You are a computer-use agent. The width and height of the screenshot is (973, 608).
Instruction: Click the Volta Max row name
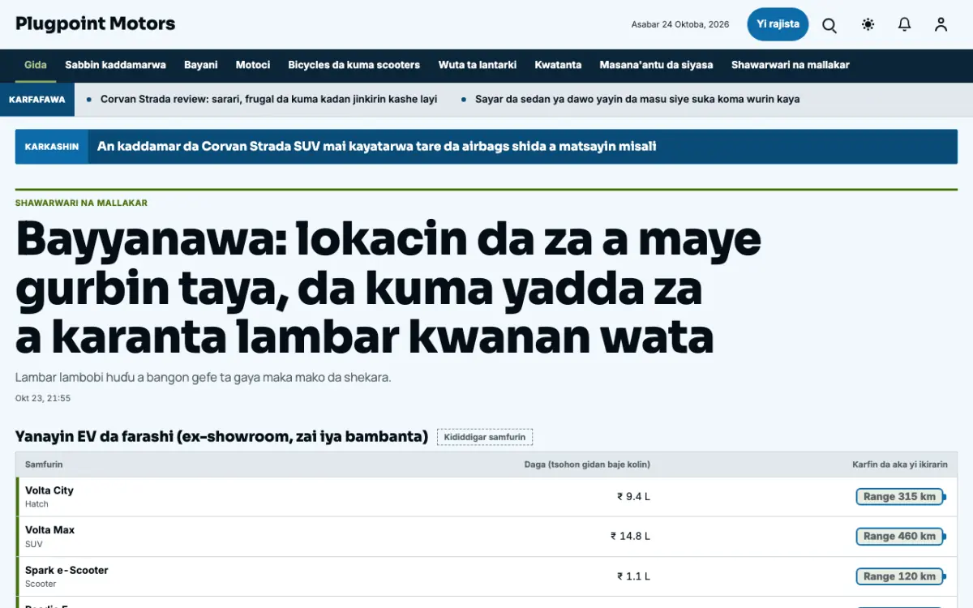click(50, 530)
